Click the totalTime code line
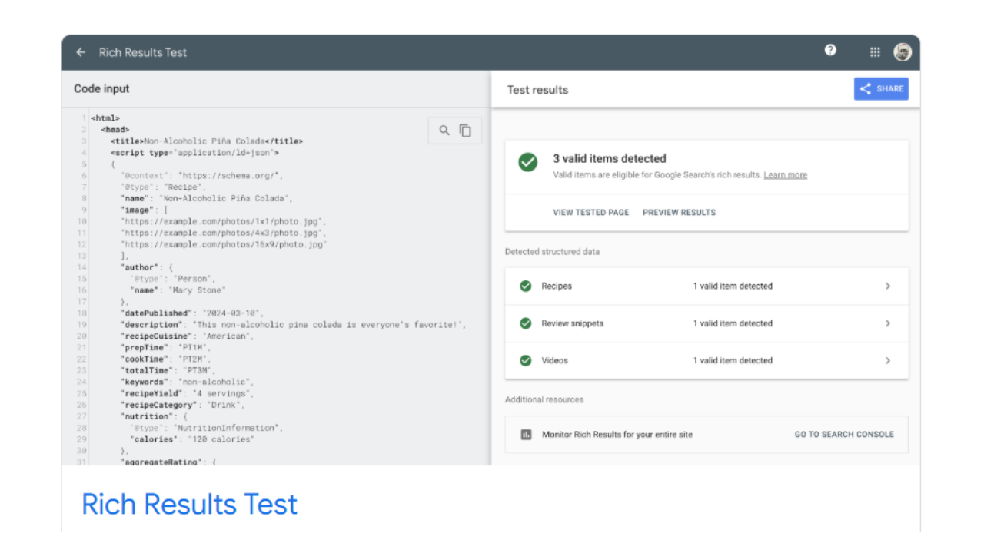 (x=168, y=371)
